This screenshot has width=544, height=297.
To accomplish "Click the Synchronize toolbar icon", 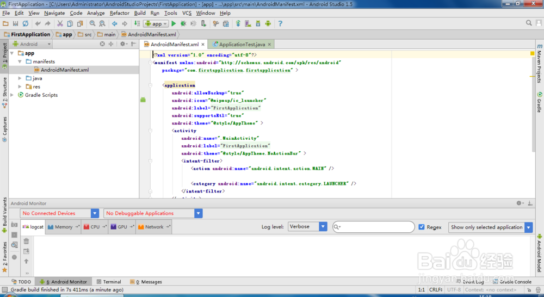I will tap(26, 23).
